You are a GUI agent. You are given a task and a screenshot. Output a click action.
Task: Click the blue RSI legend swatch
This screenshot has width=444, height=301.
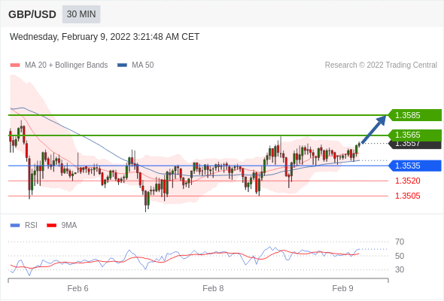click(x=15, y=226)
